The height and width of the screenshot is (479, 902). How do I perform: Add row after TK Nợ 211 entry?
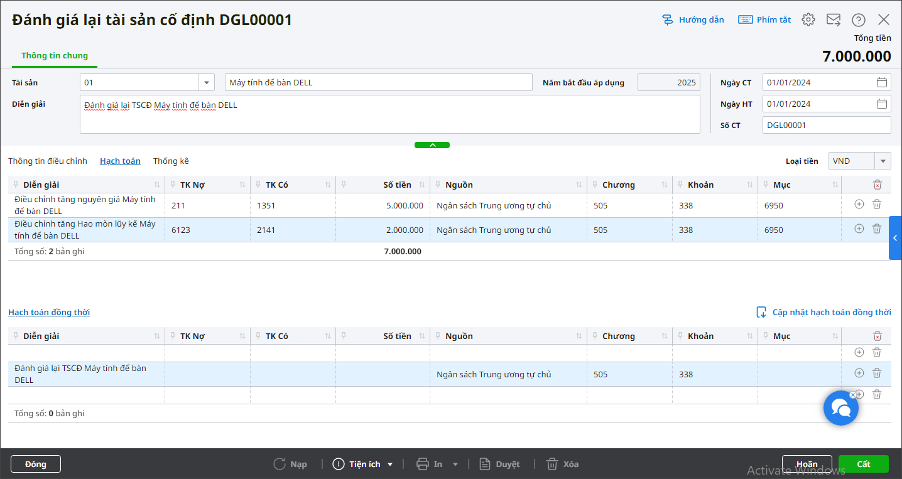(859, 204)
